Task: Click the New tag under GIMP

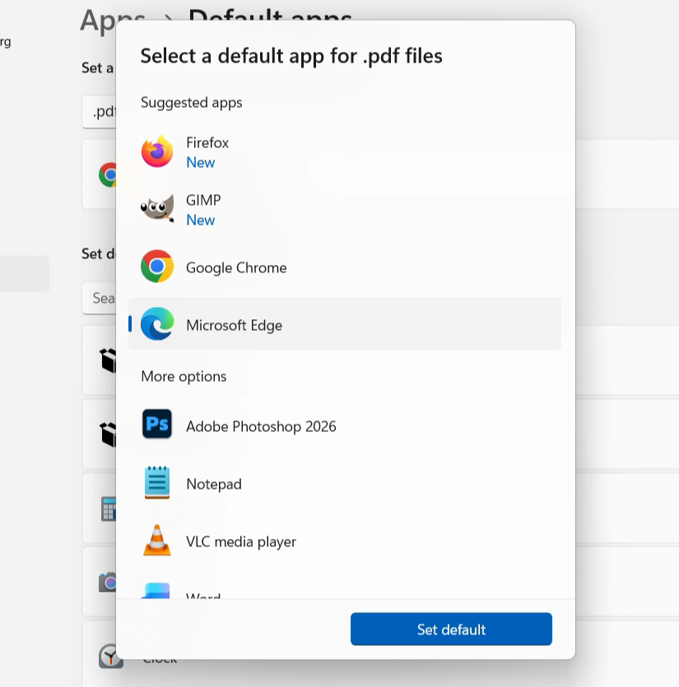Action: 200,220
